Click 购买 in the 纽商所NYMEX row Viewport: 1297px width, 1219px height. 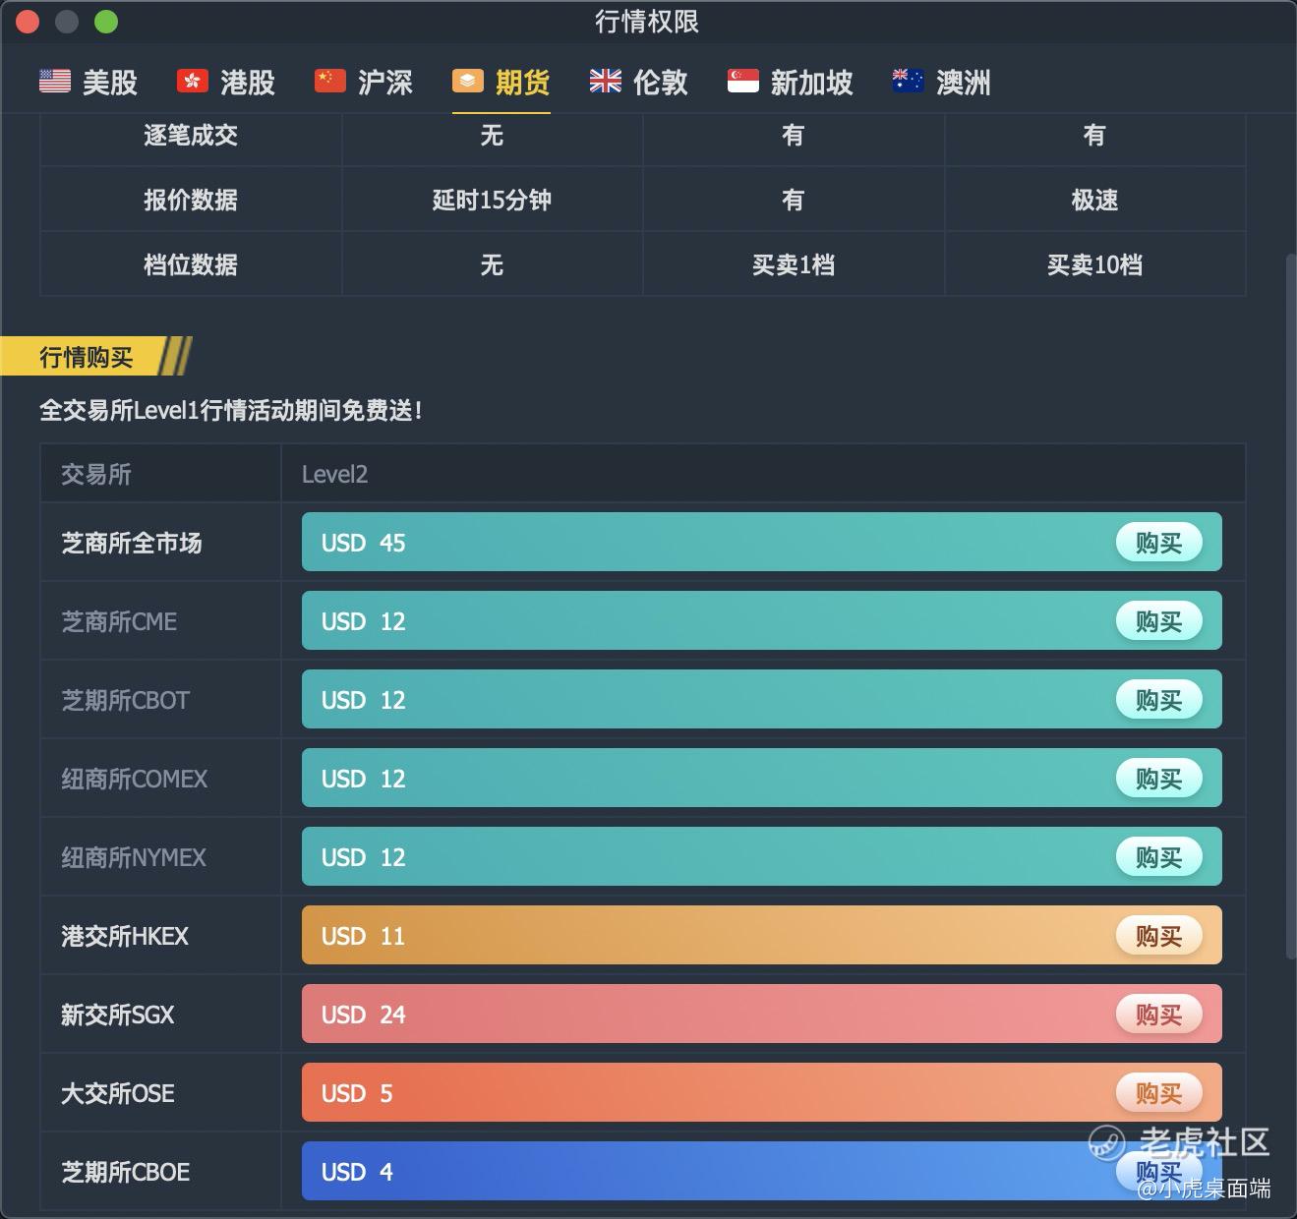pos(1158,857)
